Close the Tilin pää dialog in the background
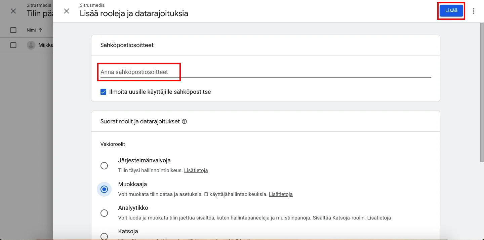Image resolution: width=484 pixels, height=240 pixels. pos(13,11)
